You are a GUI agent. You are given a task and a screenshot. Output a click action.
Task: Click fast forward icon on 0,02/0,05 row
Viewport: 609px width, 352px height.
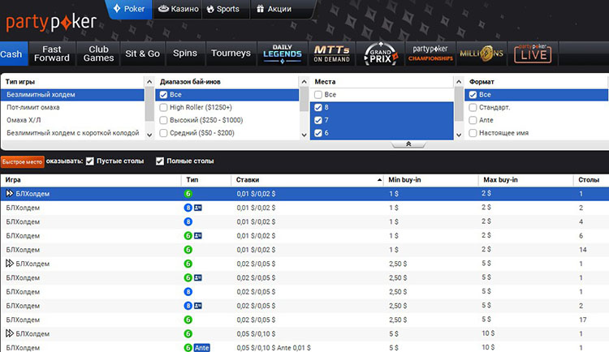[x=10, y=264]
